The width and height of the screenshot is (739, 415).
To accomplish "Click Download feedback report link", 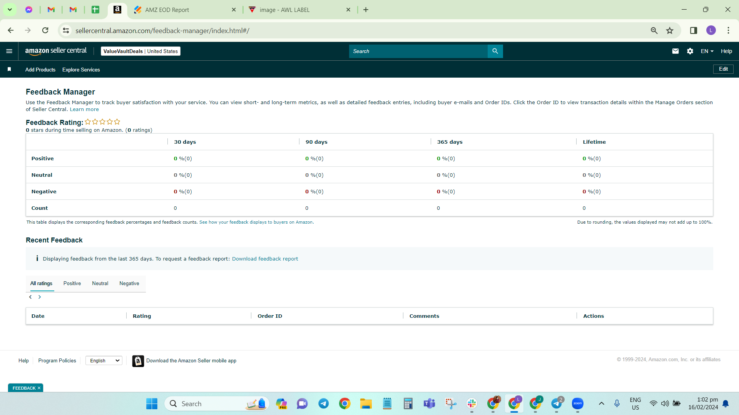I will pyautogui.click(x=265, y=259).
